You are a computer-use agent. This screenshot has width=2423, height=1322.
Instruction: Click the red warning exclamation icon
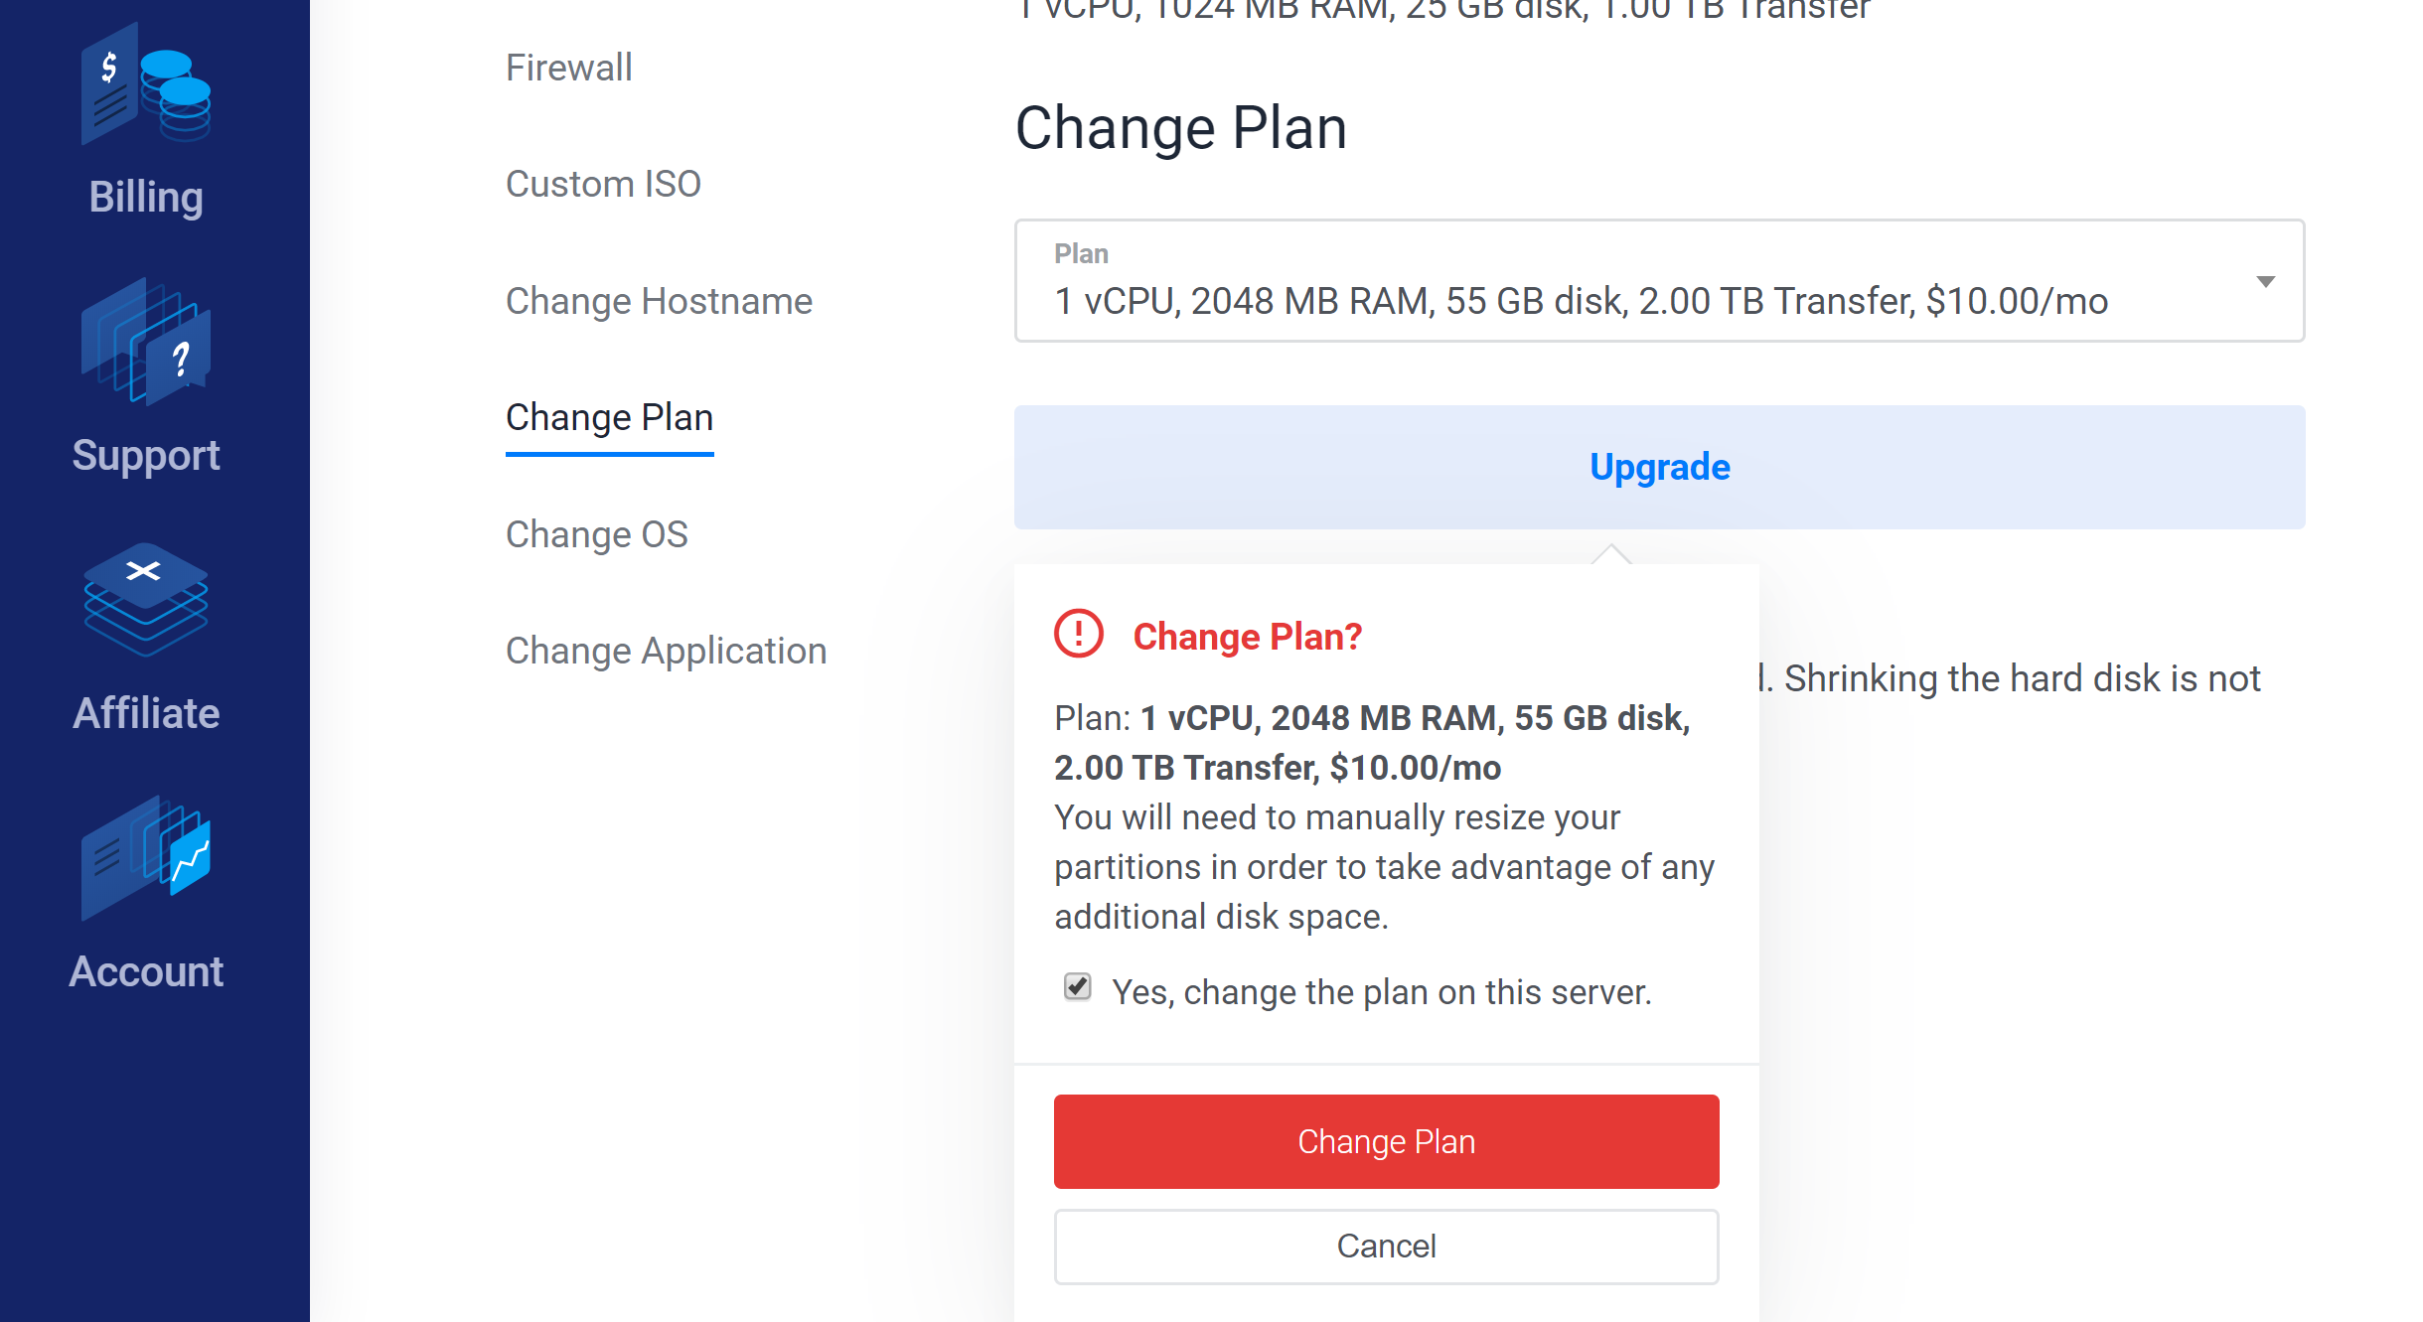tap(1079, 634)
